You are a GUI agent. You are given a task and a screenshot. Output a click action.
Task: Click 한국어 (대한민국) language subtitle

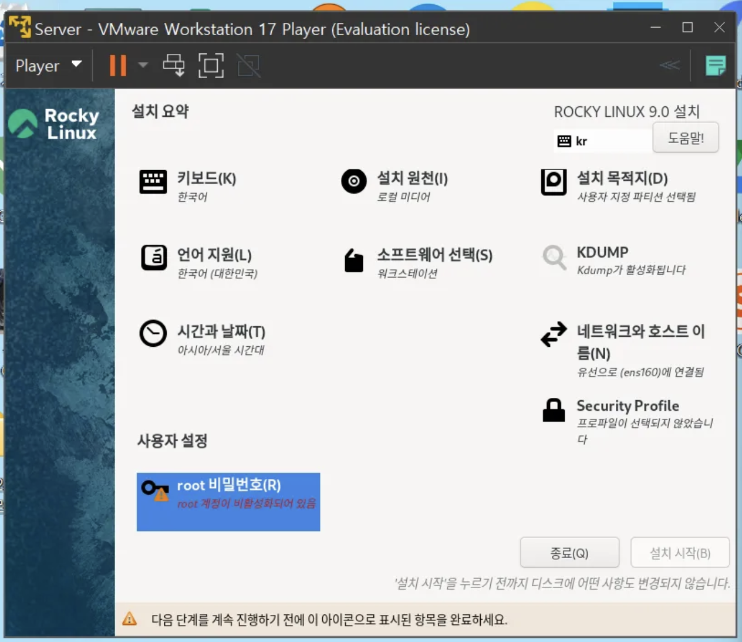coord(218,273)
